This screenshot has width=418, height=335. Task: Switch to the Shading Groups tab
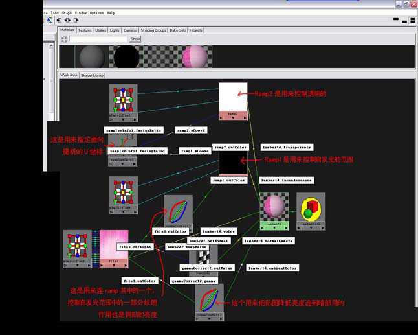tap(153, 30)
